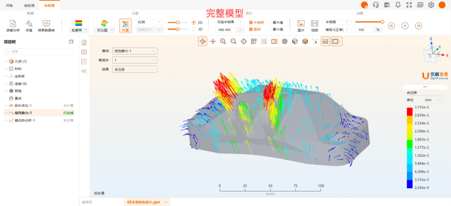Switch to the 前处理 tab
The image size is (451, 206).
pos(29,5)
